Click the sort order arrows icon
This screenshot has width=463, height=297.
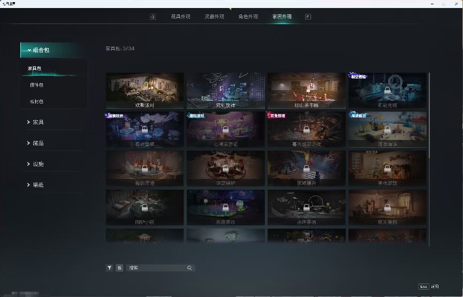119,268
